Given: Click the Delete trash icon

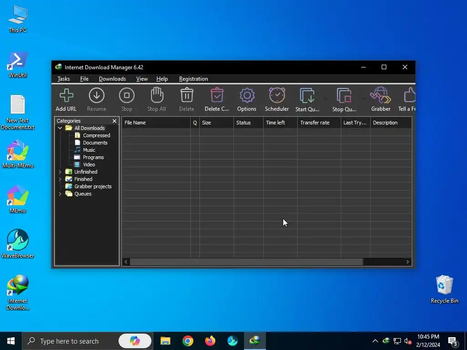Looking at the screenshot, I should coord(187,95).
